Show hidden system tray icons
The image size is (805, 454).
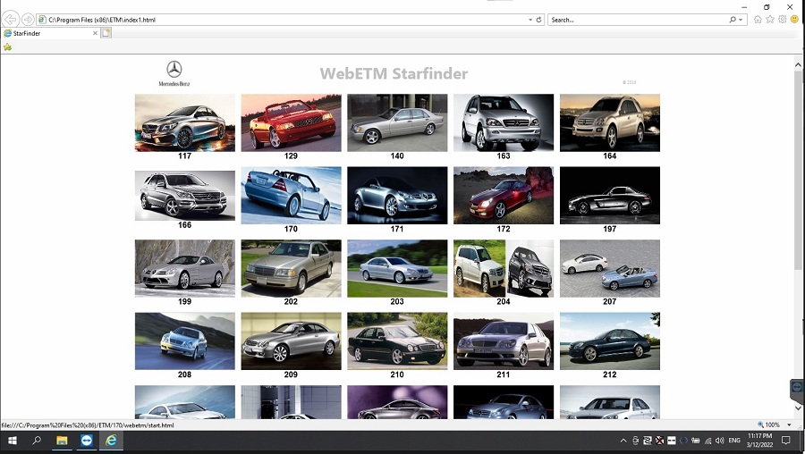click(623, 441)
